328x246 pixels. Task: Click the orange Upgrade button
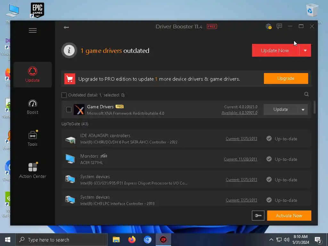pos(286,78)
